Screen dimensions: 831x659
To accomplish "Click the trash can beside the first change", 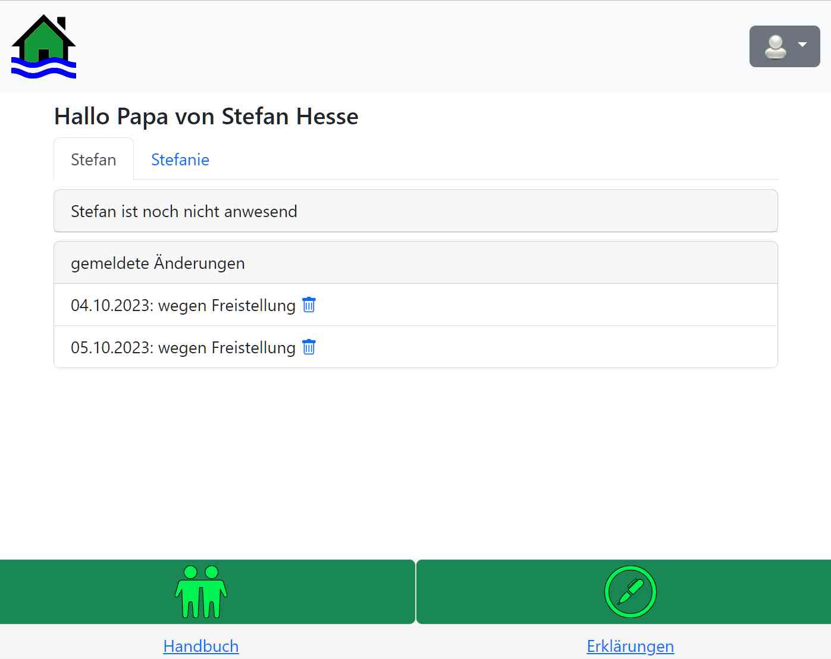I will pyautogui.click(x=309, y=305).
